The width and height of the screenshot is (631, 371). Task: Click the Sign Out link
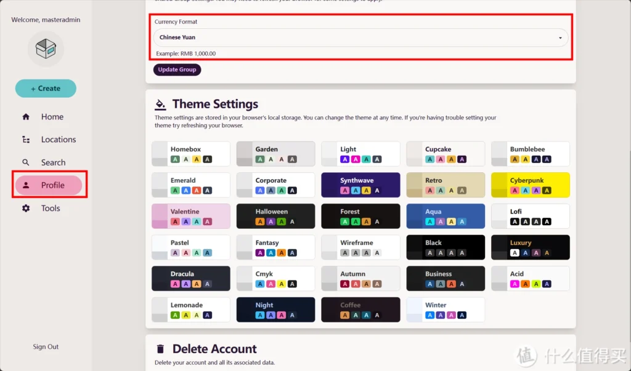46,347
